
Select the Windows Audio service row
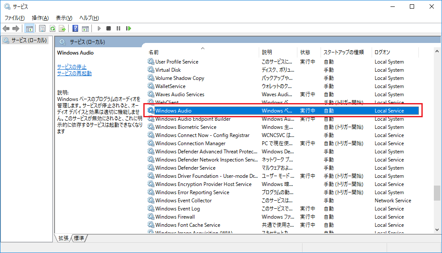[x=283, y=110]
